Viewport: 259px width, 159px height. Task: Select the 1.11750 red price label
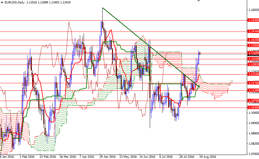[x=253, y=83]
